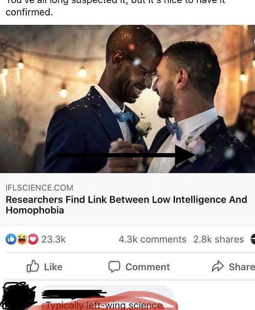
Task: Open the 23.3k reactions list
Action: 54,239
